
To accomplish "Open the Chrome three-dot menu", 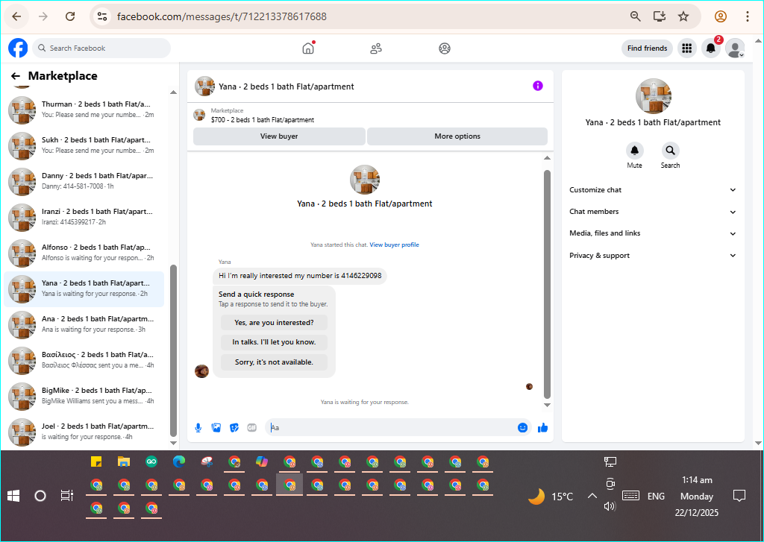I will (748, 16).
